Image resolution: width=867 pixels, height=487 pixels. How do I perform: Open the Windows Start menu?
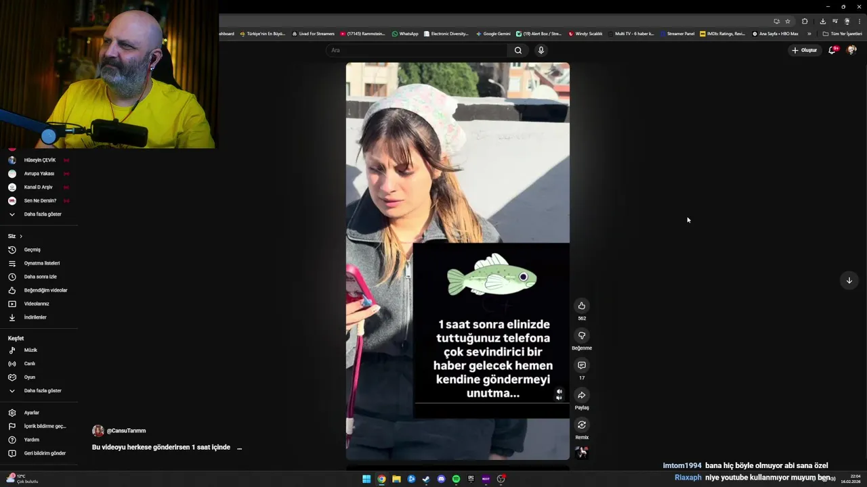[366, 479]
